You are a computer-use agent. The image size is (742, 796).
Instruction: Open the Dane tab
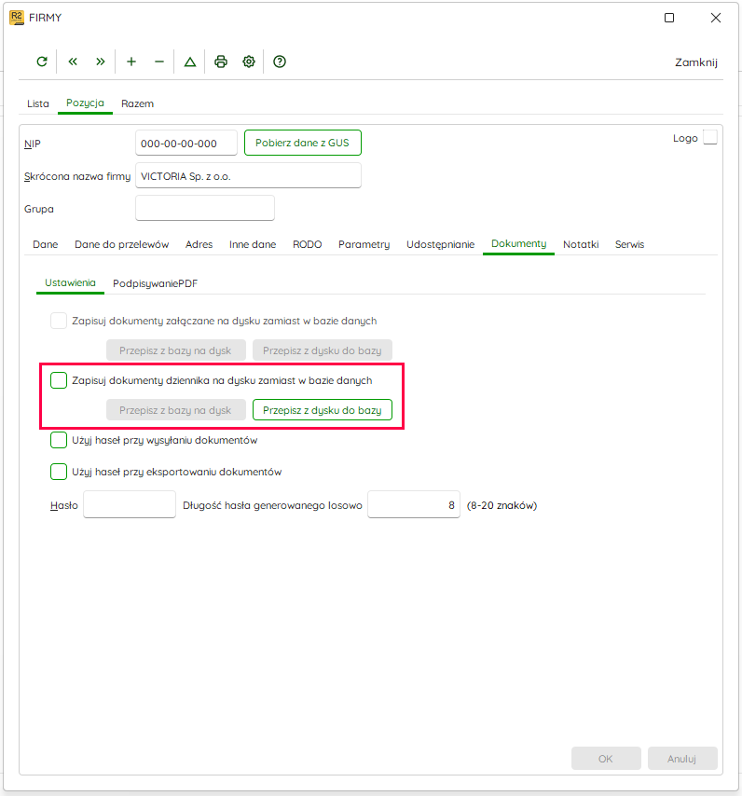45,244
